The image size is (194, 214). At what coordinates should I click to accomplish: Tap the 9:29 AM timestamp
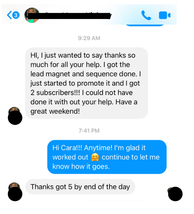click(89, 38)
